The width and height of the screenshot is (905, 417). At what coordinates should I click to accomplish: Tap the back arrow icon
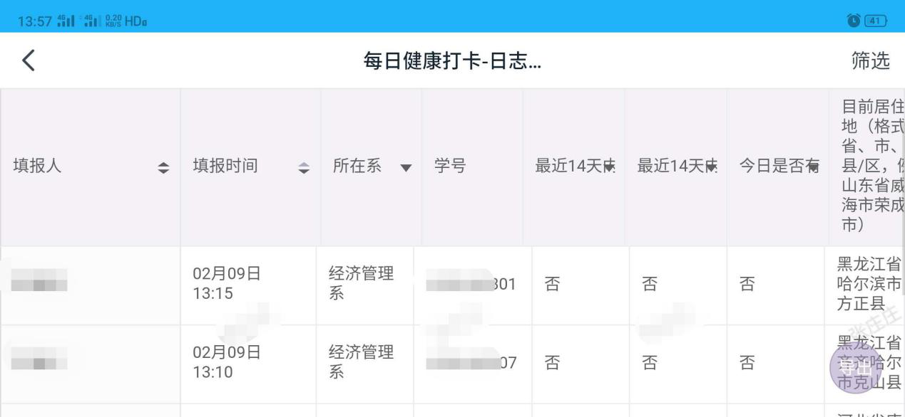[x=29, y=60]
